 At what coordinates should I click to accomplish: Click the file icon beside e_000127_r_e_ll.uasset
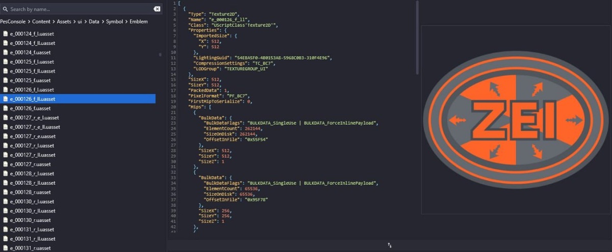point(5,127)
